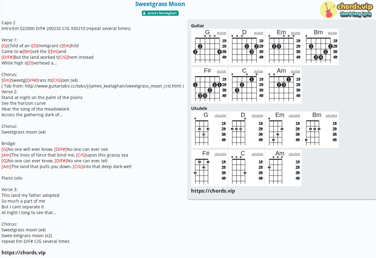
Task: Click the [Am] chord before 'The lines of force'
Action: point(6,155)
